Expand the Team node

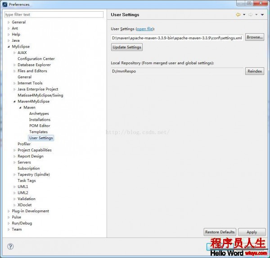pos(9,229)
